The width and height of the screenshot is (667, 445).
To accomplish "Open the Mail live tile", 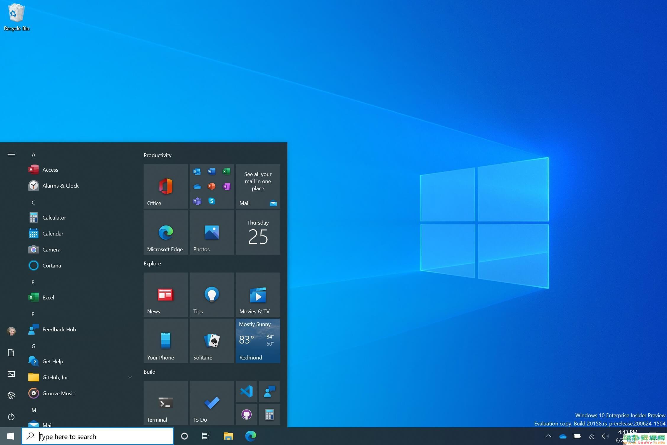I will point(258,186).
